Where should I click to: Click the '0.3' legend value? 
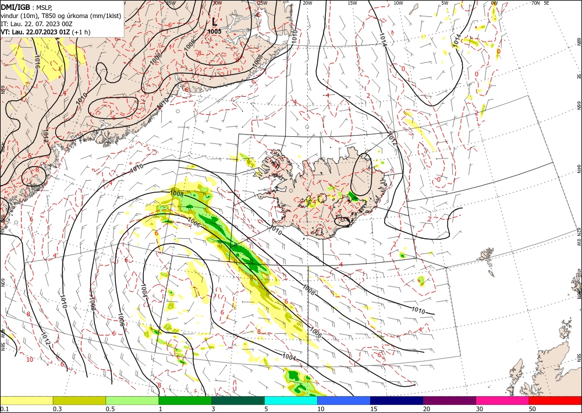point(57,409)
